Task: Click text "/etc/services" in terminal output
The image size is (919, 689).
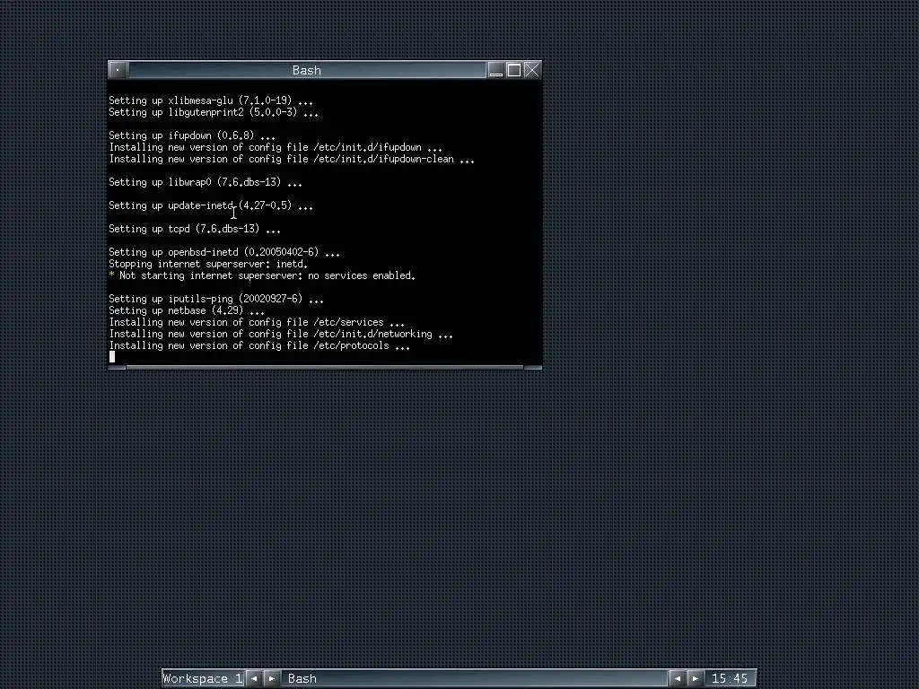Action: click(x=348, y=323)
